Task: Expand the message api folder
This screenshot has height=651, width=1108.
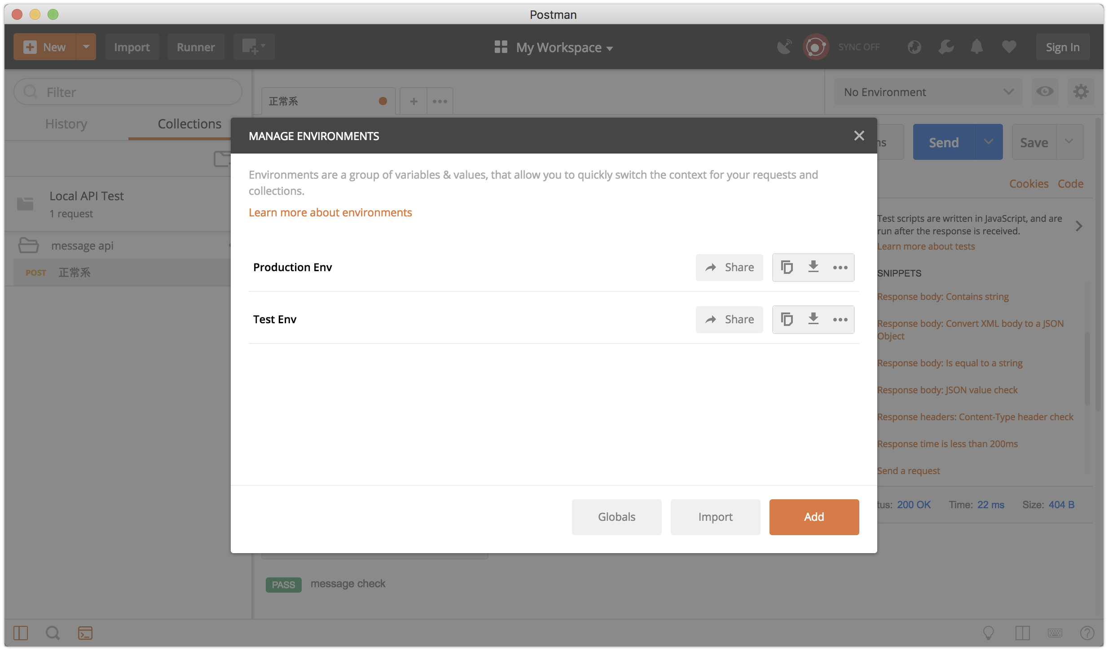Action: pyautogui.click(x=118, y=246)
